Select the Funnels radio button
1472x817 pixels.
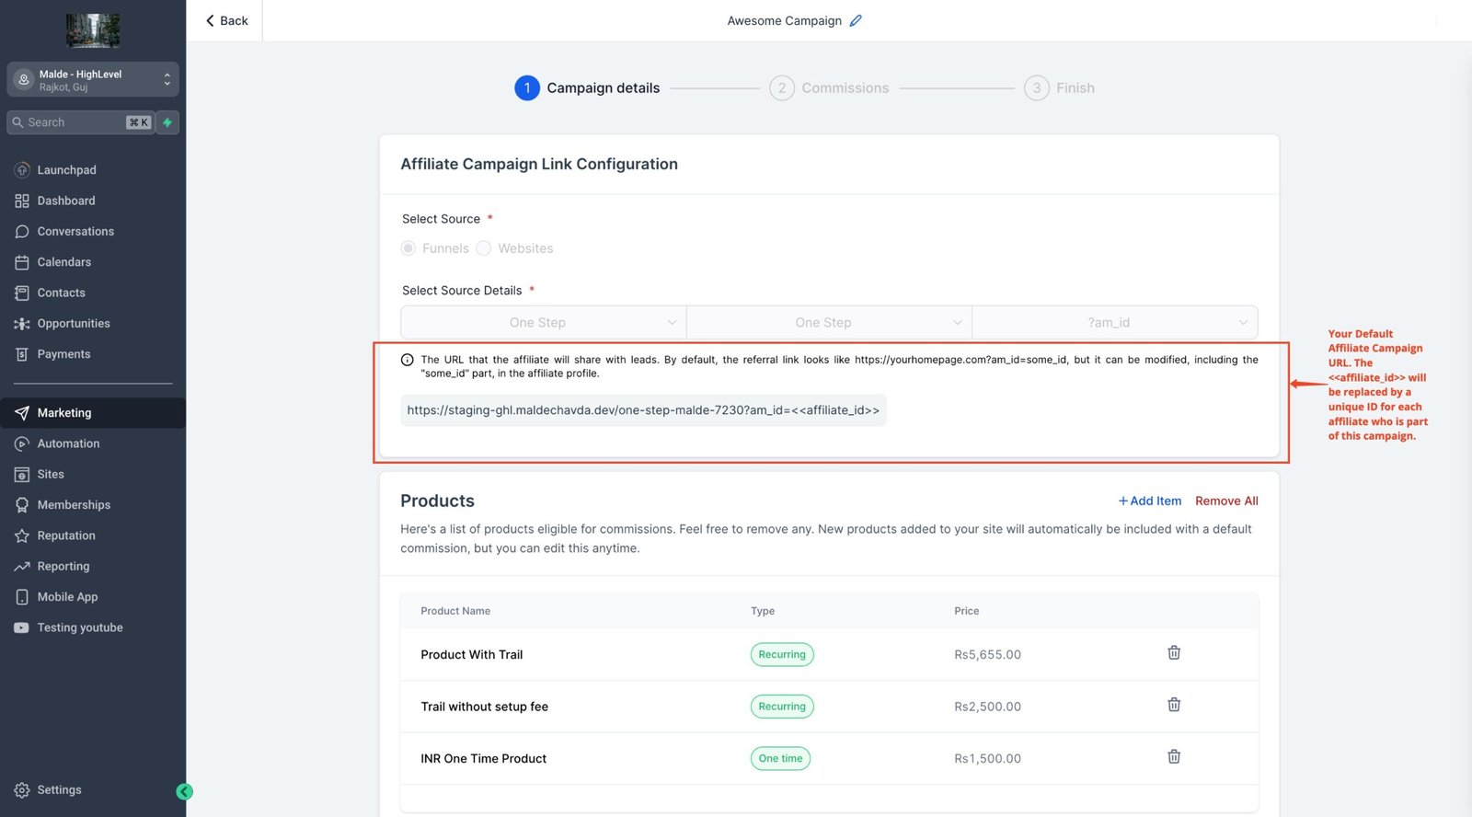click(x=408, y=248)
